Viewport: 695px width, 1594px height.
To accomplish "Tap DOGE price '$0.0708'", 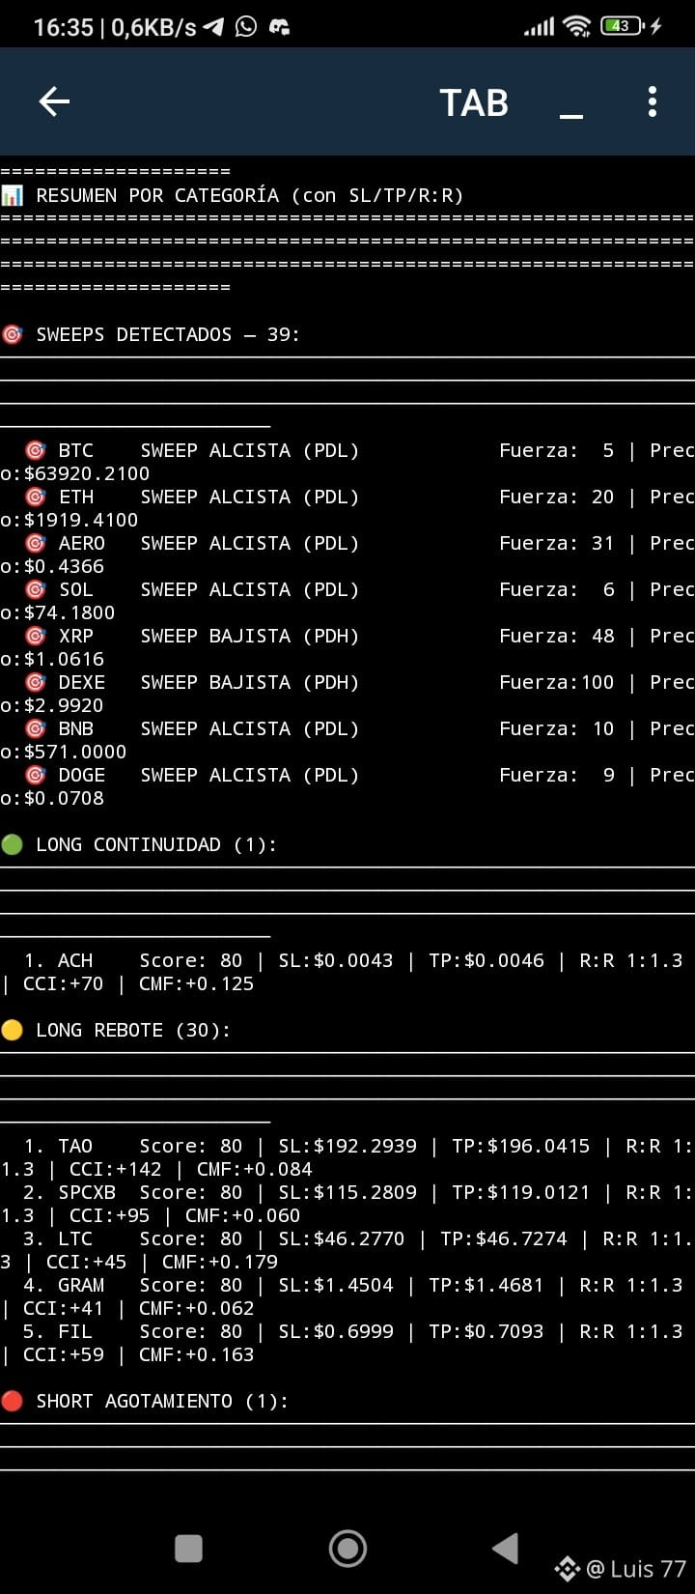I will click(x=64, y=798).
